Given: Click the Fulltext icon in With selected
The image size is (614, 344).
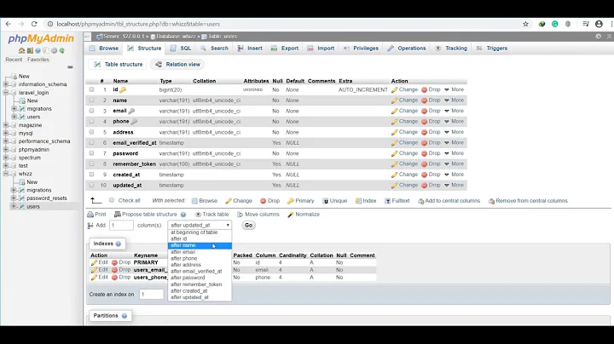Looking at the screenshot, I should click(x=387, y=201).
